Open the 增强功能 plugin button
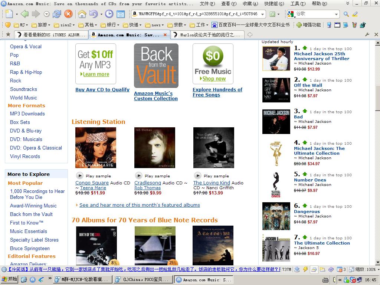The width and height of the screenshot is (380, 285). pyautogui.click(x=308, y=25)
